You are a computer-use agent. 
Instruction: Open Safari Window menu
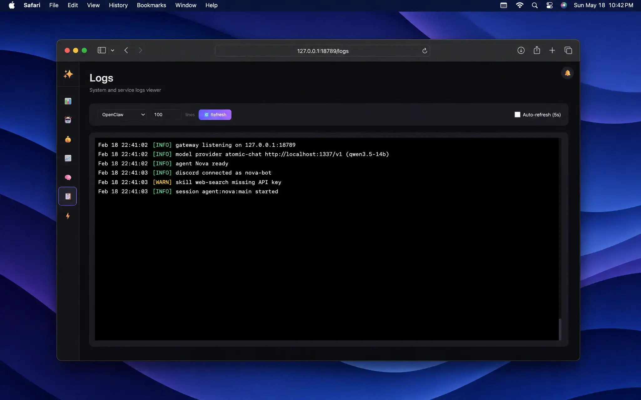[186, 5]
